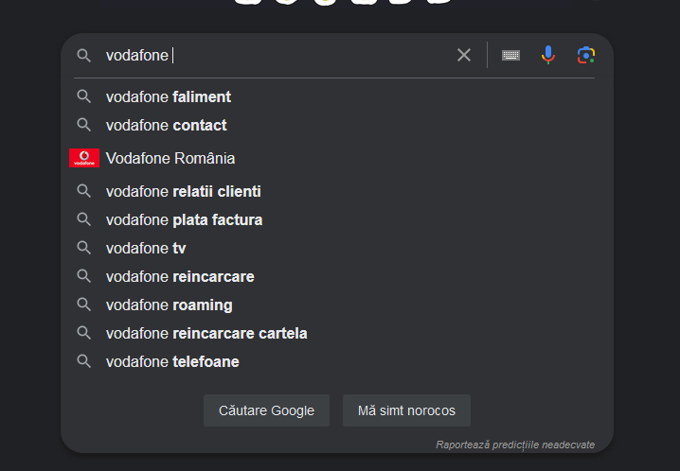The height and width of the screenshot is (471, 680).
Task: Start voice search with the microphone icon
Action: (x=547, y=55)
